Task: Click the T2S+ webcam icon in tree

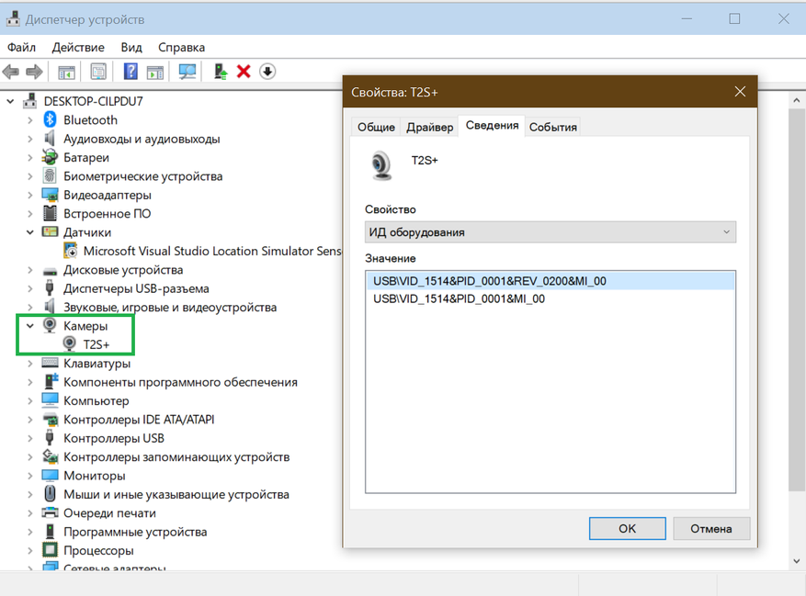Action: pos(70,343)
